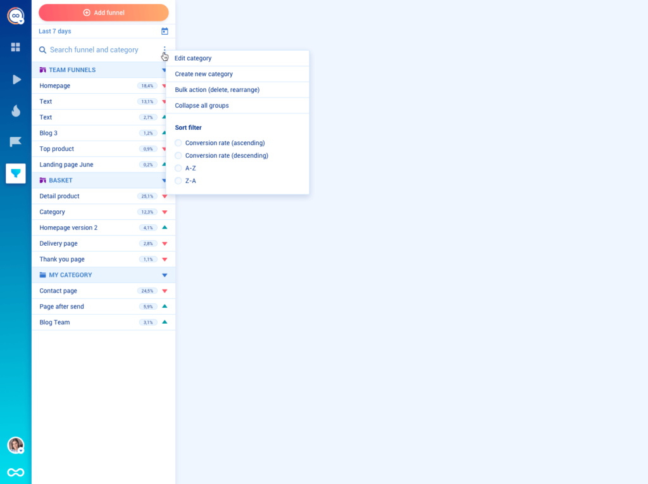The height and width of the screenshot is (484, 648).
Task: Click the trend arrow for Thank you page
Action: (x=165, y=260)
